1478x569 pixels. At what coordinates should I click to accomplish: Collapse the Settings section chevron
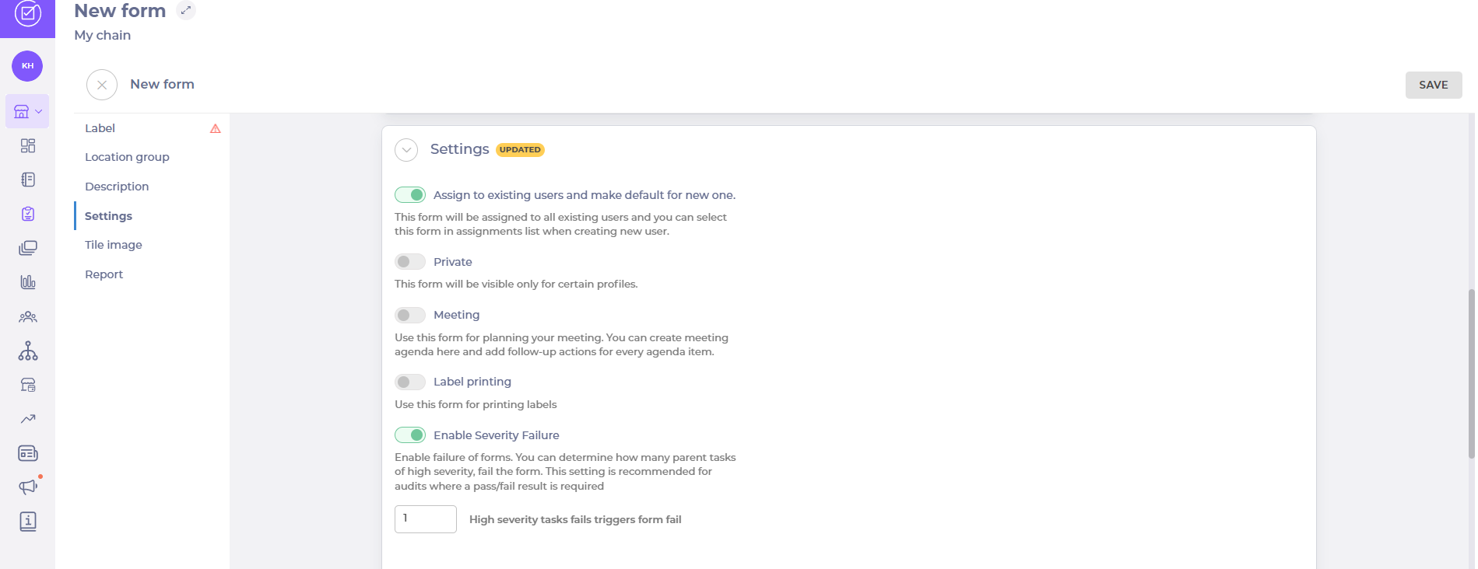coord(406,150)
